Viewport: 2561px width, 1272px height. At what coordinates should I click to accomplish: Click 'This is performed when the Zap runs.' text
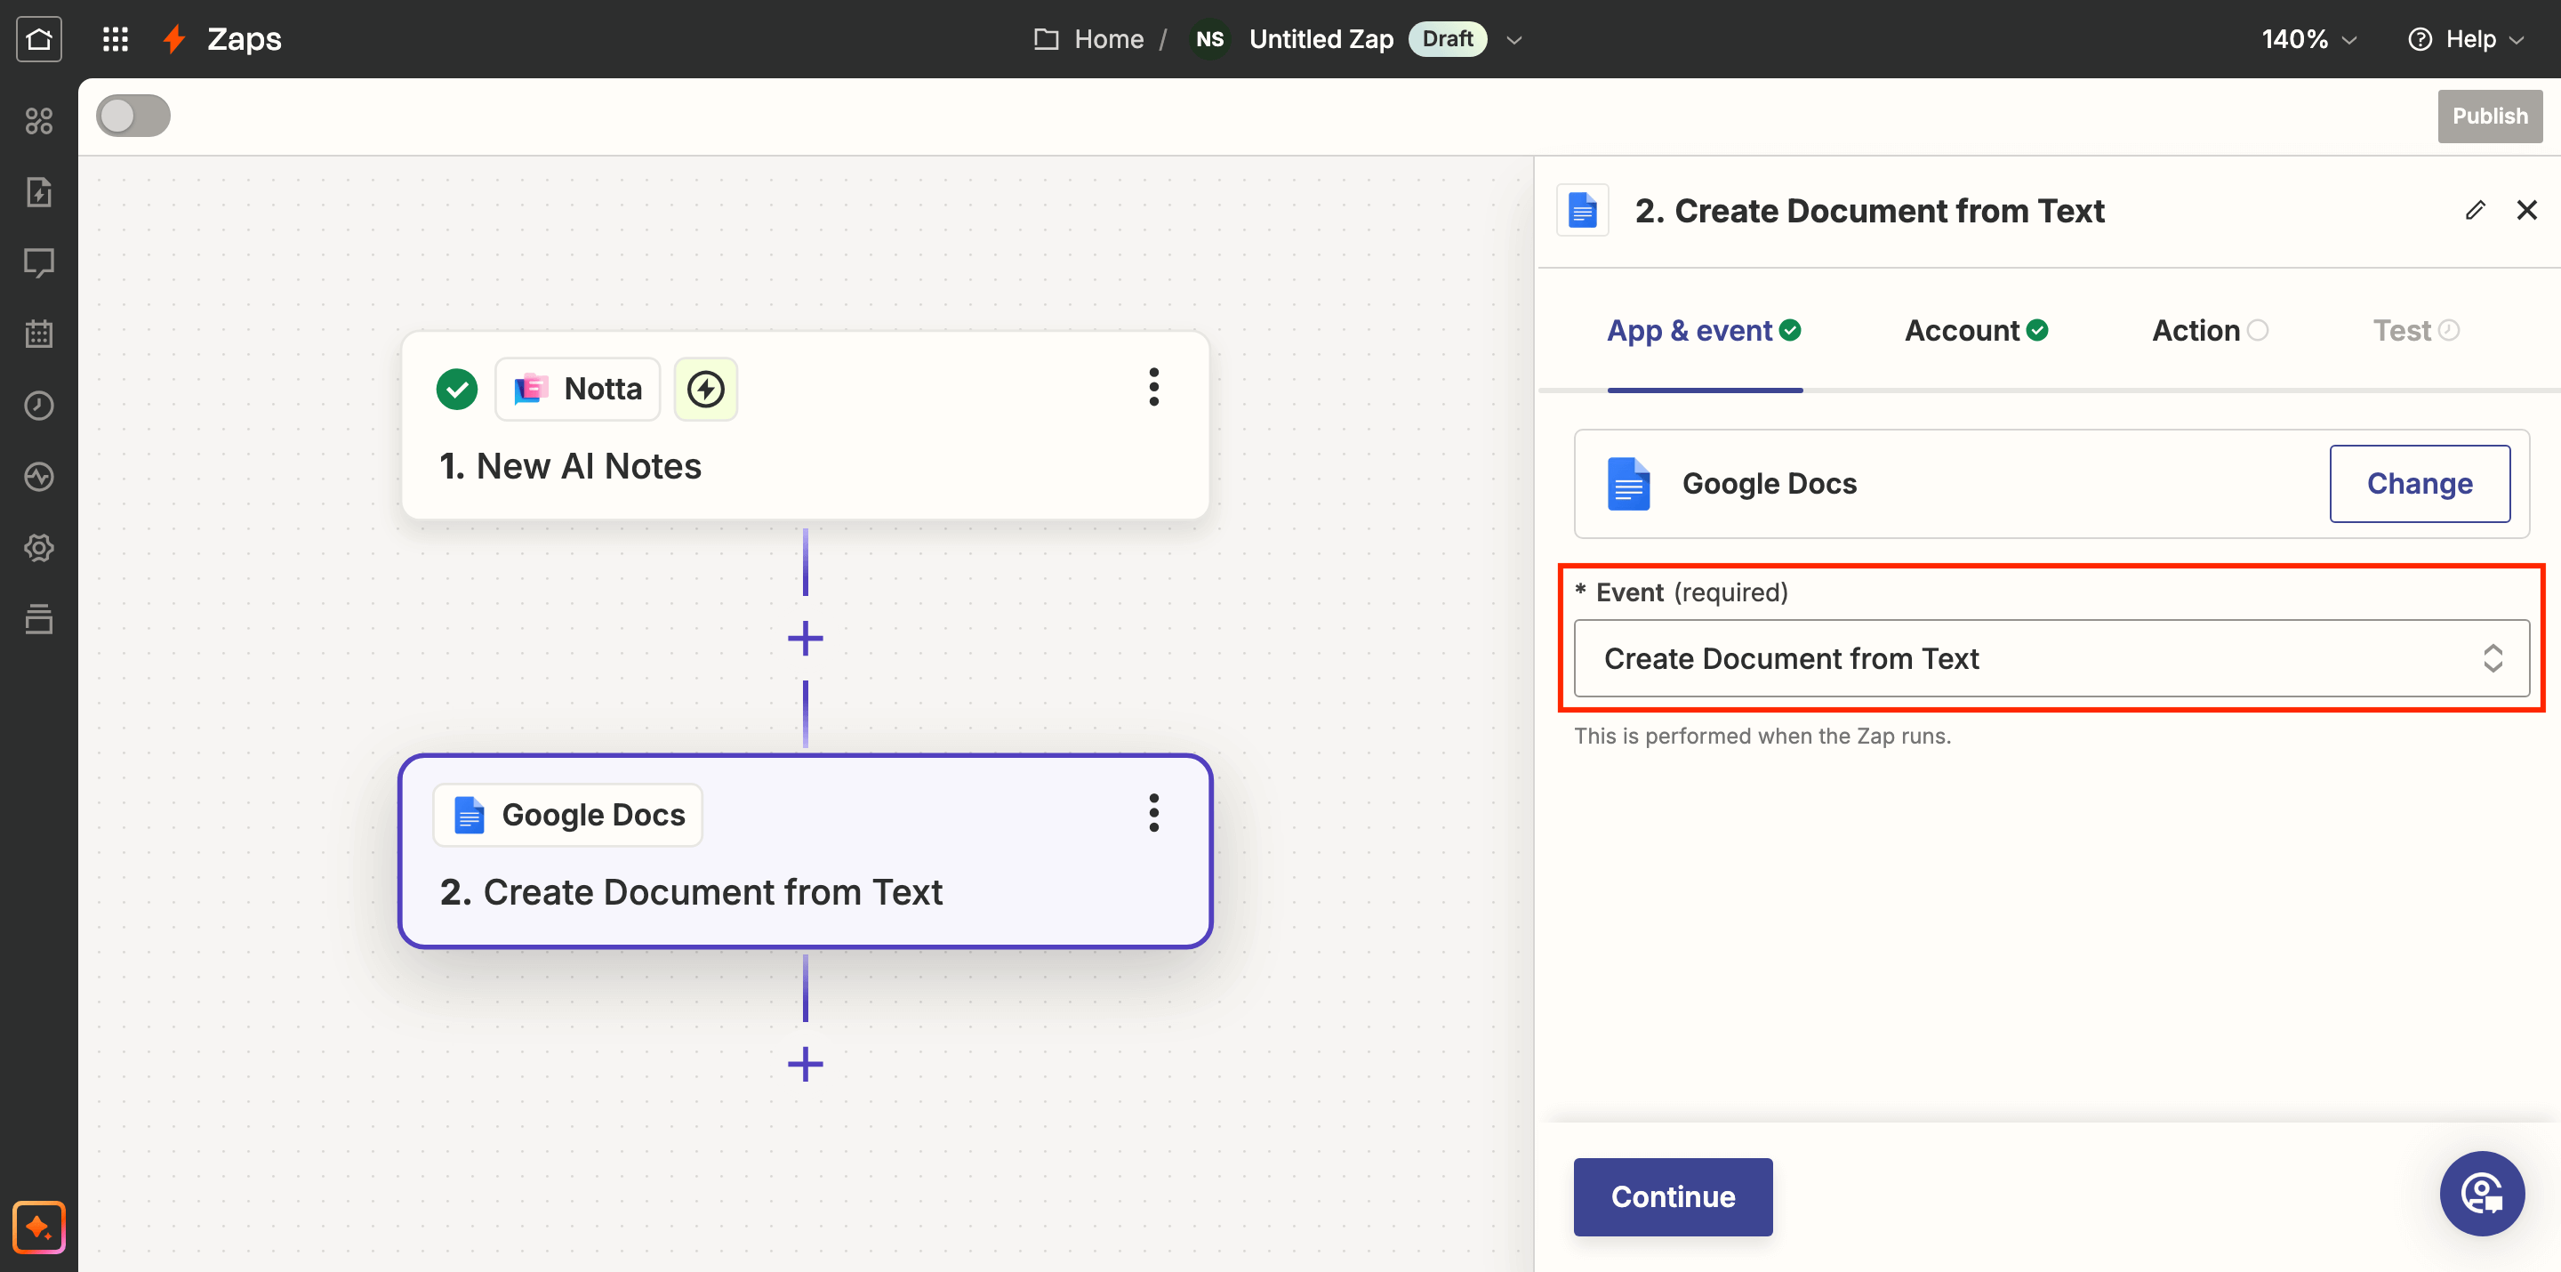[x=1762, y=736]
